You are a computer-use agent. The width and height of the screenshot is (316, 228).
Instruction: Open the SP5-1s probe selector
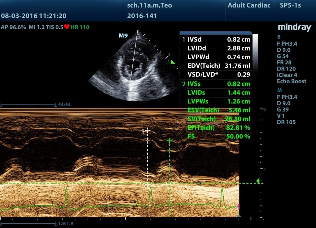coord(289,5)
